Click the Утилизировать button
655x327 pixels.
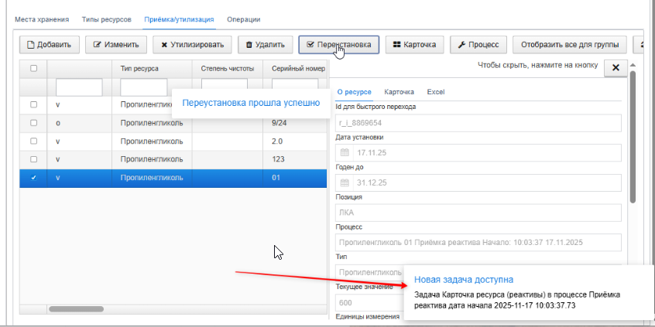point(192,45)
